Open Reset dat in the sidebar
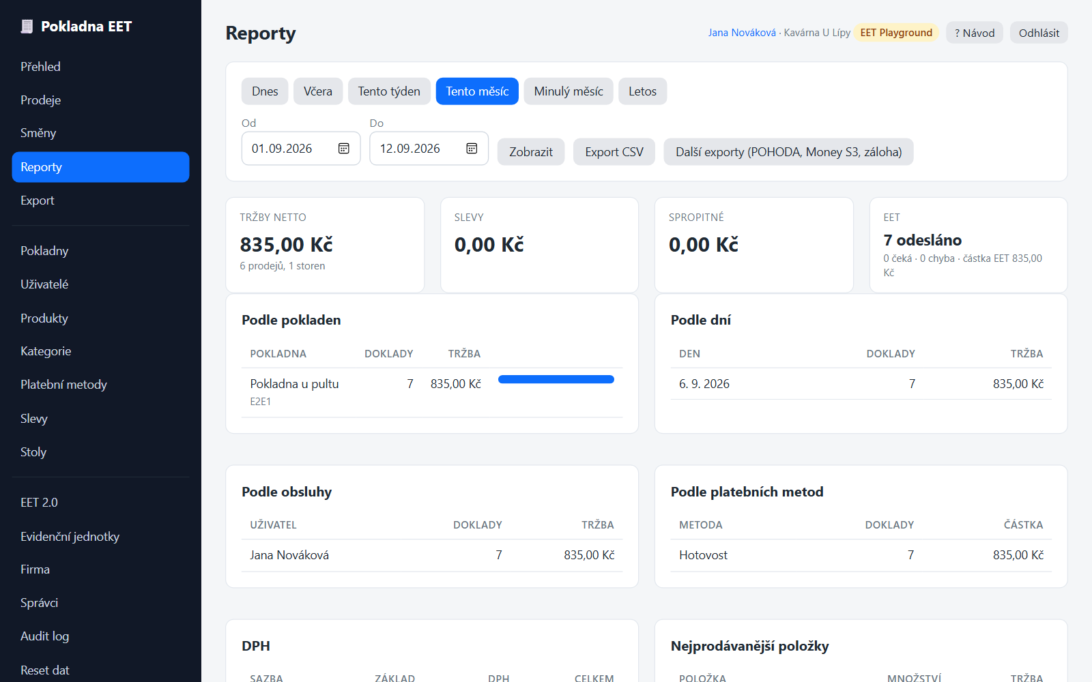 pos(100,670)
